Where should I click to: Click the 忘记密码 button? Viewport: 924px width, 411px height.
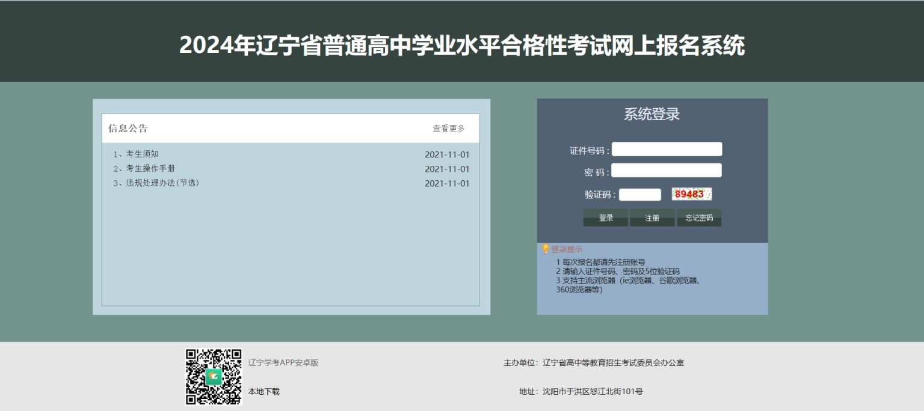click(x=699, y=218)
